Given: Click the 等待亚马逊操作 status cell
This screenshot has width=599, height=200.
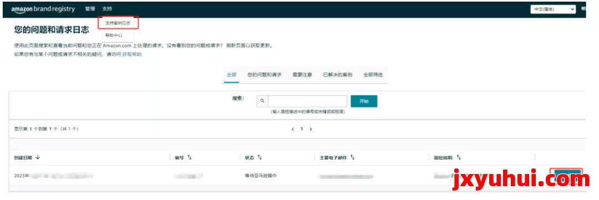Looking at the screenshot, I should 261,176.
